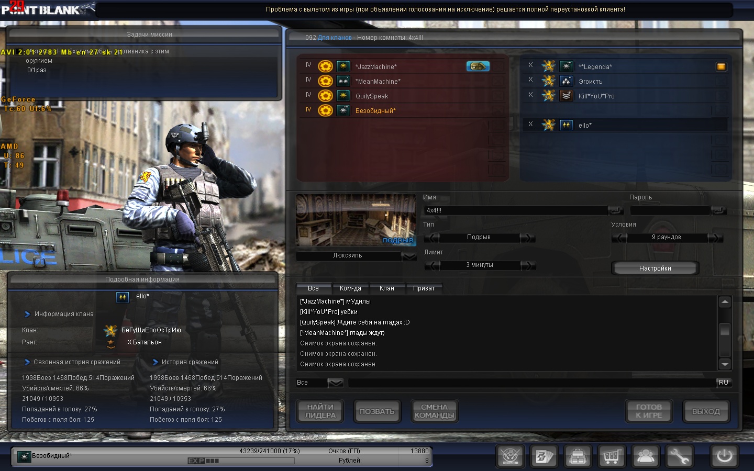Click the X Батальон clan rank icon
This screenshot has height=471, width=754.
pyautogui.click(x=110, y=343)
